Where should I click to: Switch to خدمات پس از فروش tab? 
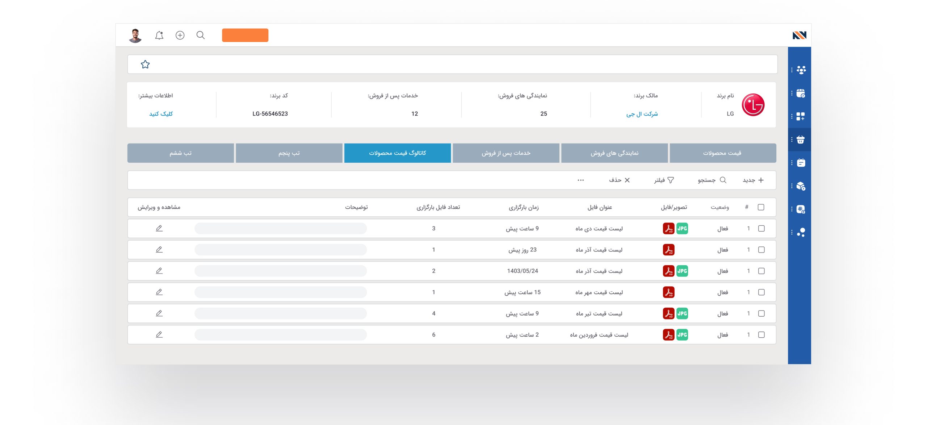[x=506, y=153]
